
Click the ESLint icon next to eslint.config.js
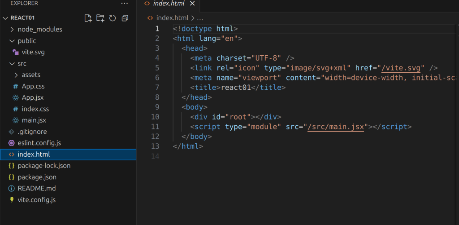pyautogui.click(x=12, y=143)
